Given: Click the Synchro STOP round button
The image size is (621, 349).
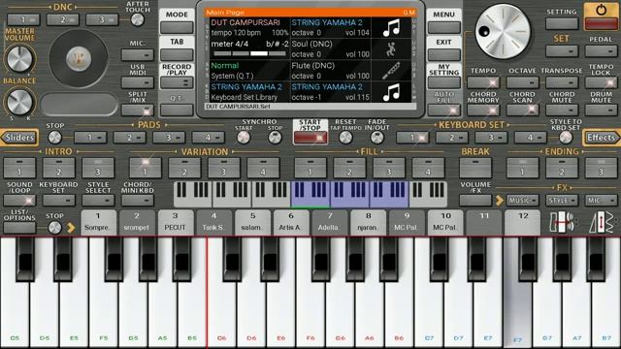Looking at the screenshot, I should point(275,138).
